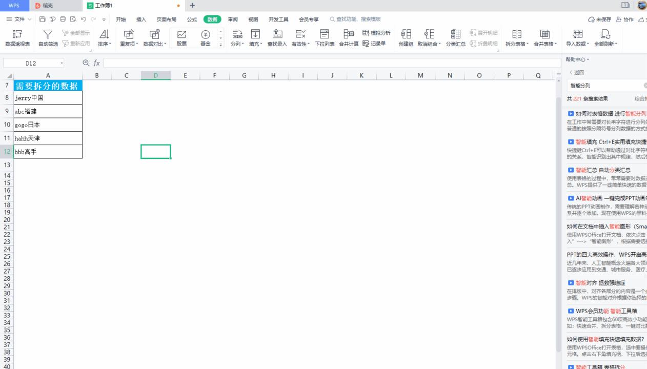Click the Name Box showing D12
Image resolution: width=647 pixels, height=369 pixels.
34,63
